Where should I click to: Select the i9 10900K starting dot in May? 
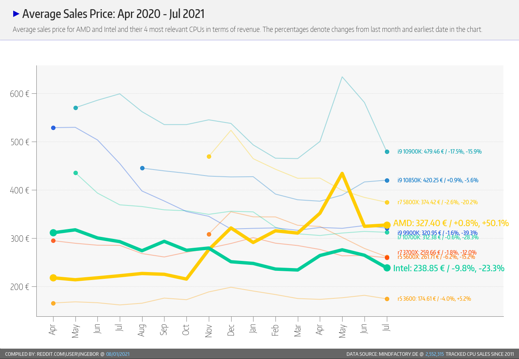pyautogui.click(x=75, y=108)
